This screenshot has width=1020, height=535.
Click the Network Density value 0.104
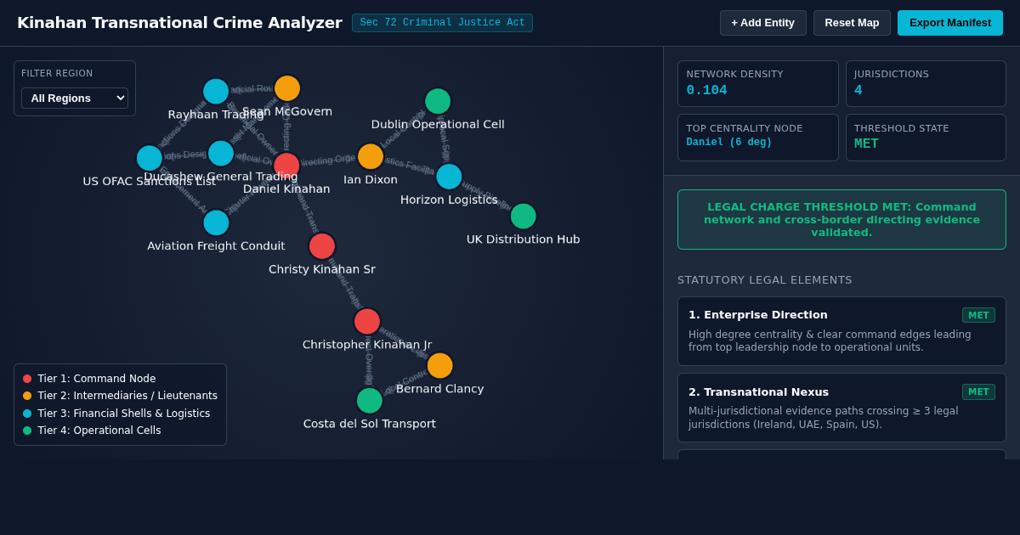(x=707, y=90)
